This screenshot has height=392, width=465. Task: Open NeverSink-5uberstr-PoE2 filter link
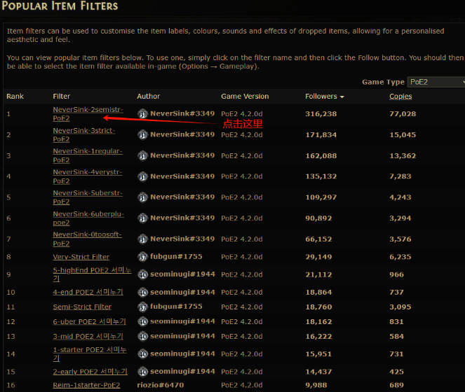point(88,197)
